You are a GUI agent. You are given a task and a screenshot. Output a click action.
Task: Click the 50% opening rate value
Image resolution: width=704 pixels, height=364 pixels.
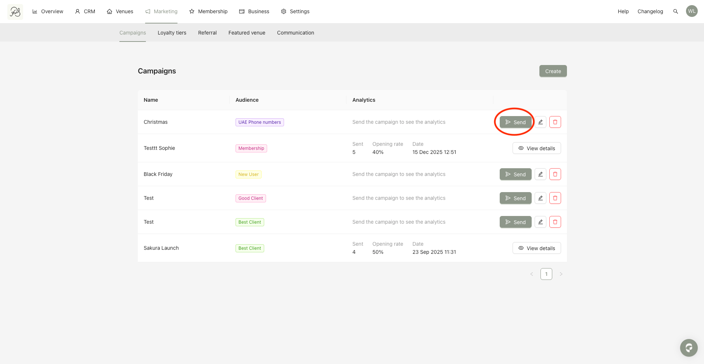(378, 252)
